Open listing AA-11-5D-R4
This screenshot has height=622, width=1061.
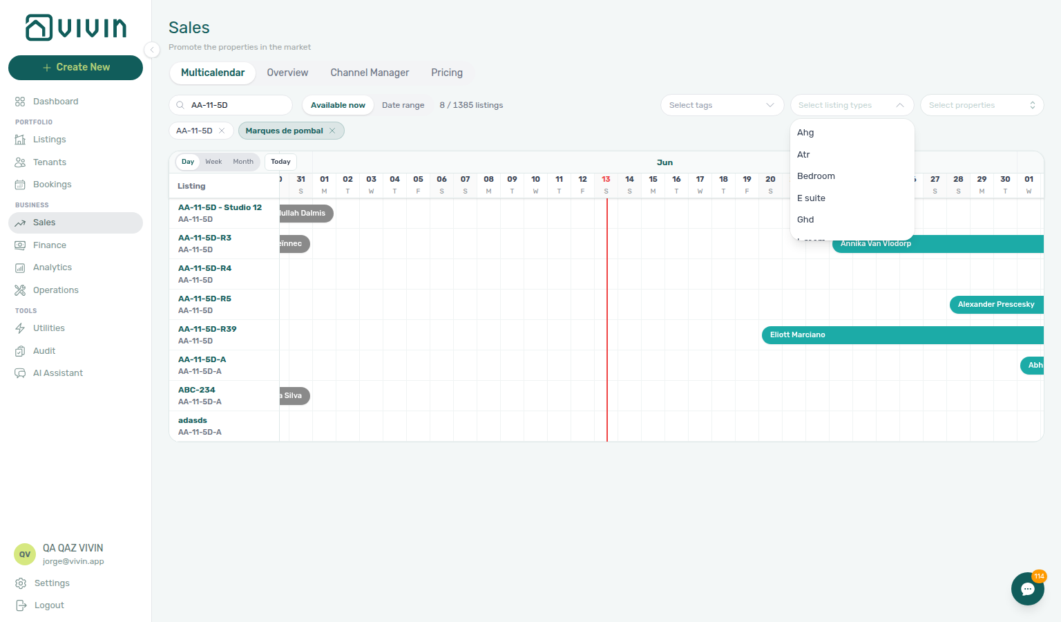click(x=204, y=268)
